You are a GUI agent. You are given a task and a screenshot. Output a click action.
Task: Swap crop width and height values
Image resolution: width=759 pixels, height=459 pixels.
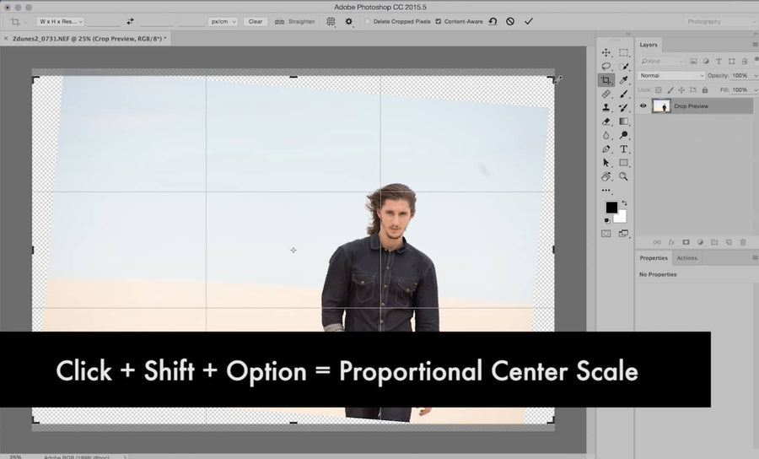pyautogui.click(x=130, y=22)
